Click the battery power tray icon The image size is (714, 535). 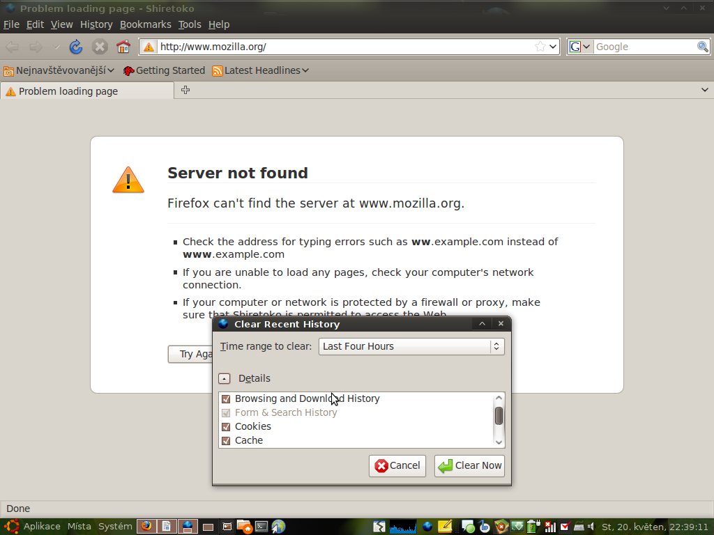[533, 527]
